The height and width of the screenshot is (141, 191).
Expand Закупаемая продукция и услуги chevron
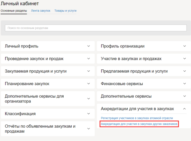(89, 71)
